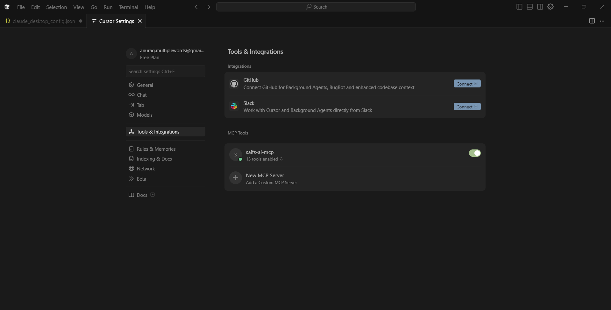Select Tools & Integrations in sidebar
611x310 pixels.
point(166,132)
